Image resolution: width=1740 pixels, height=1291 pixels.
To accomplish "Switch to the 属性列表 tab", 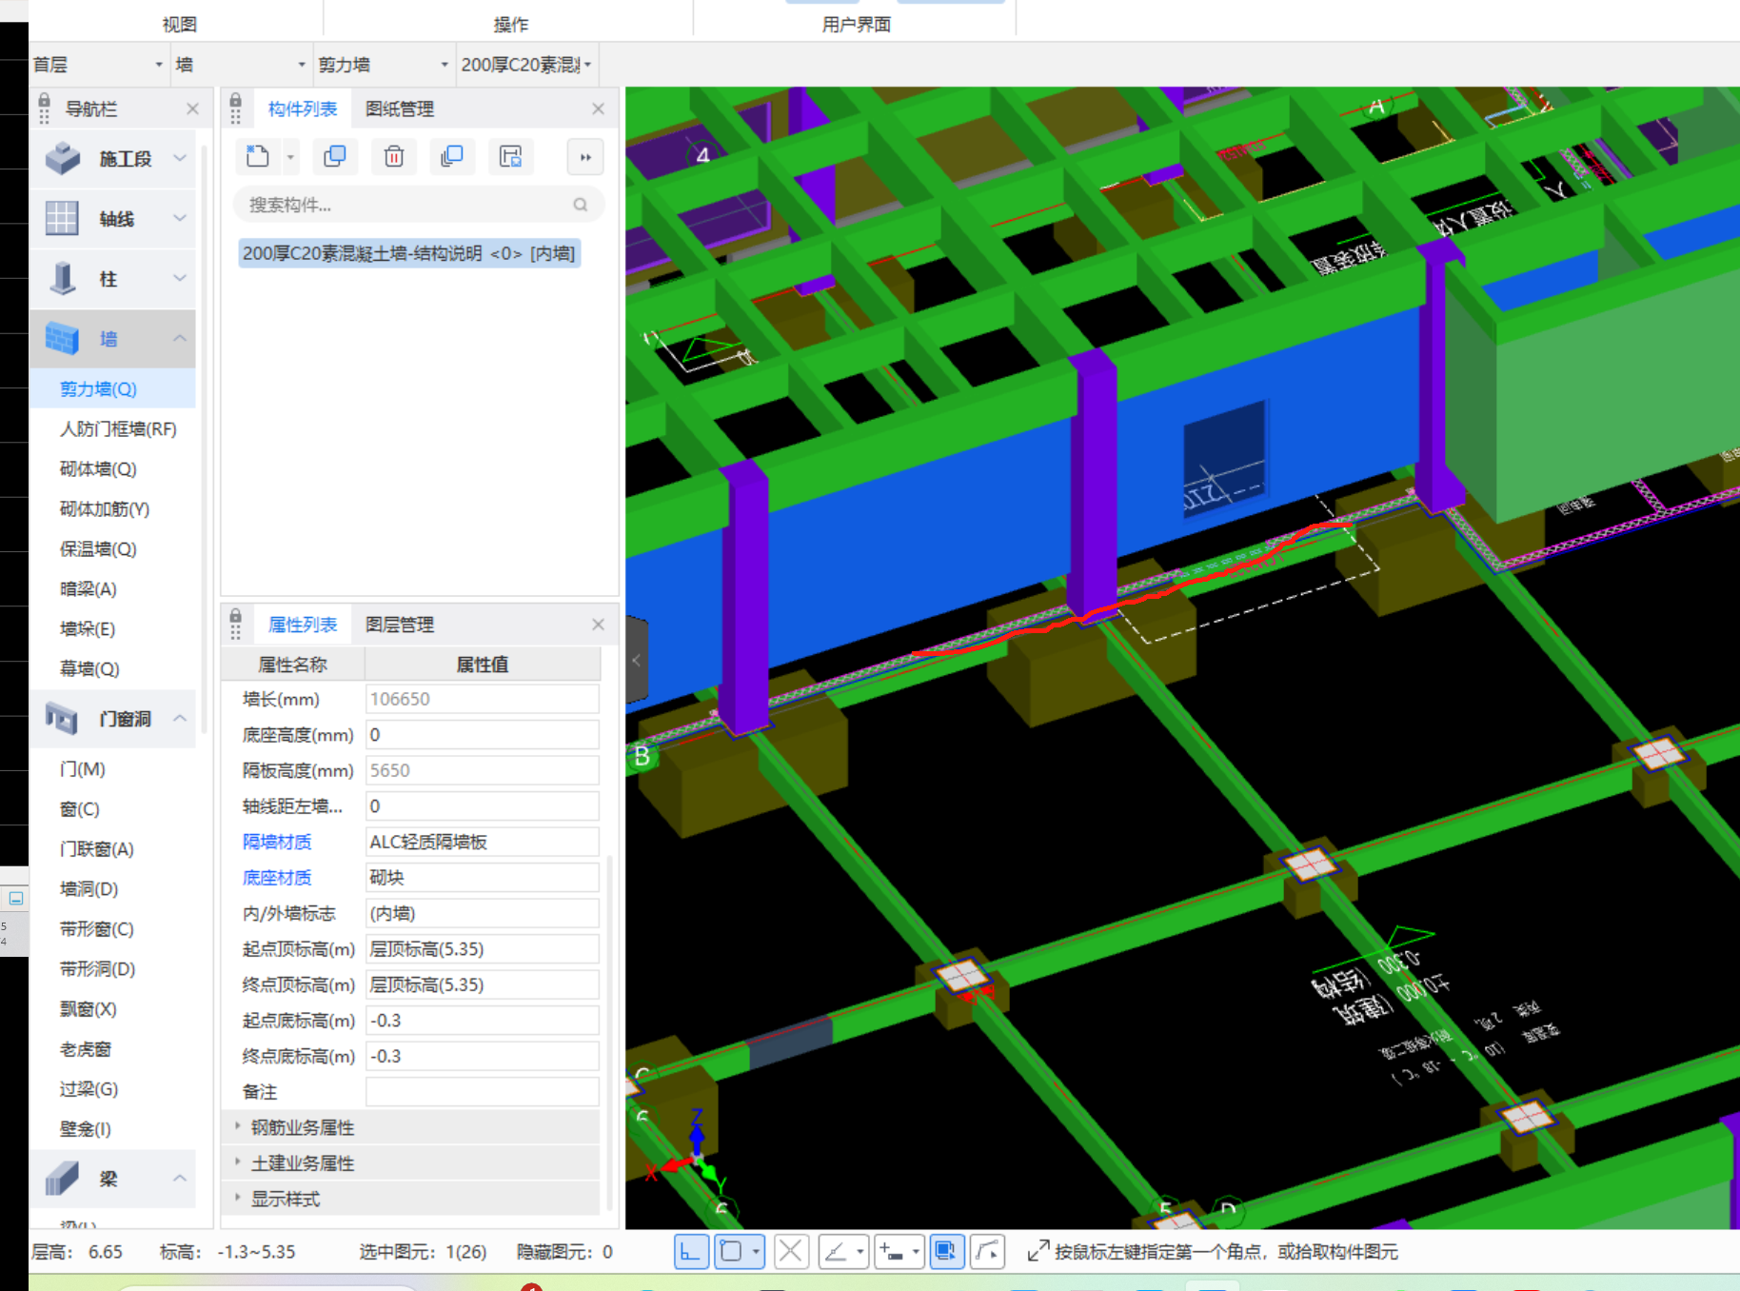I will point(303,625).
